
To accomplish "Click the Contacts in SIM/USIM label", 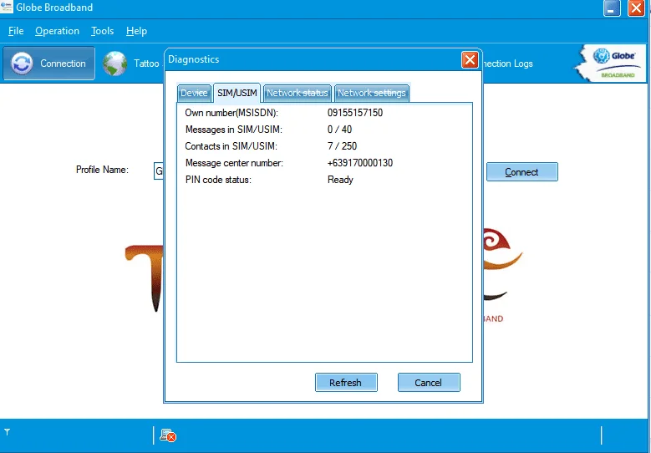I will tap(231, 146).
